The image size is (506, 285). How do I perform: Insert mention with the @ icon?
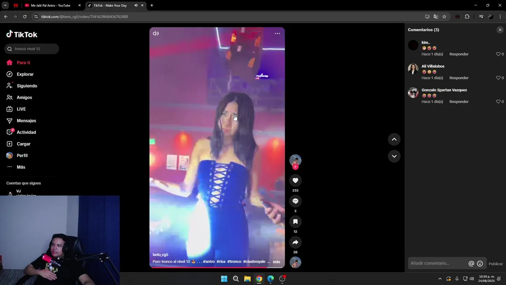(x=471, y=264)
